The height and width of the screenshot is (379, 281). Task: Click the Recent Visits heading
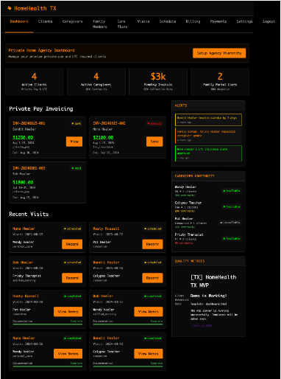29,214
